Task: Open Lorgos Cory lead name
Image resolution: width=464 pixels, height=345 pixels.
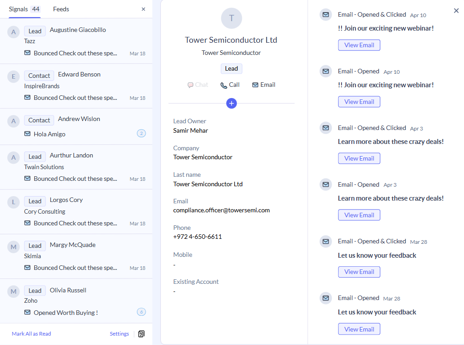Action: tap(66, 200)
